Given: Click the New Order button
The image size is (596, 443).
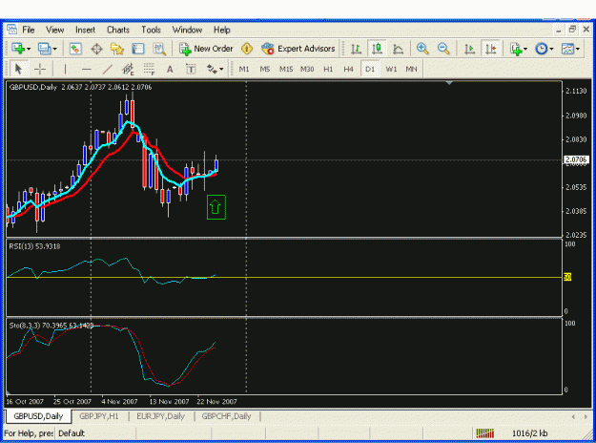Looking at the screenshot, I should point(206,49).
